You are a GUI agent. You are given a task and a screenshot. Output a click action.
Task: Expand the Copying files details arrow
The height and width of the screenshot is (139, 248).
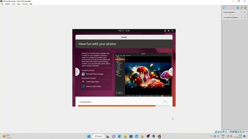79,102
